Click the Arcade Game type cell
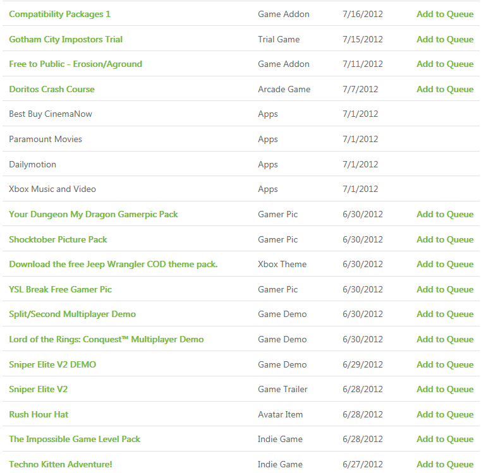Image resolution: width=486 pixels, height=473 pixels. point(284,89)
